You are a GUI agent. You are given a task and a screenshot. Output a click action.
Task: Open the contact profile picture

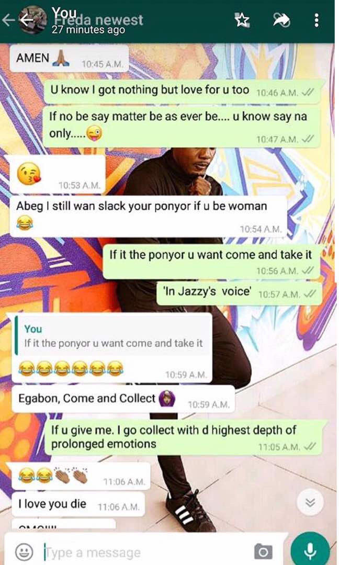point(32,20)
